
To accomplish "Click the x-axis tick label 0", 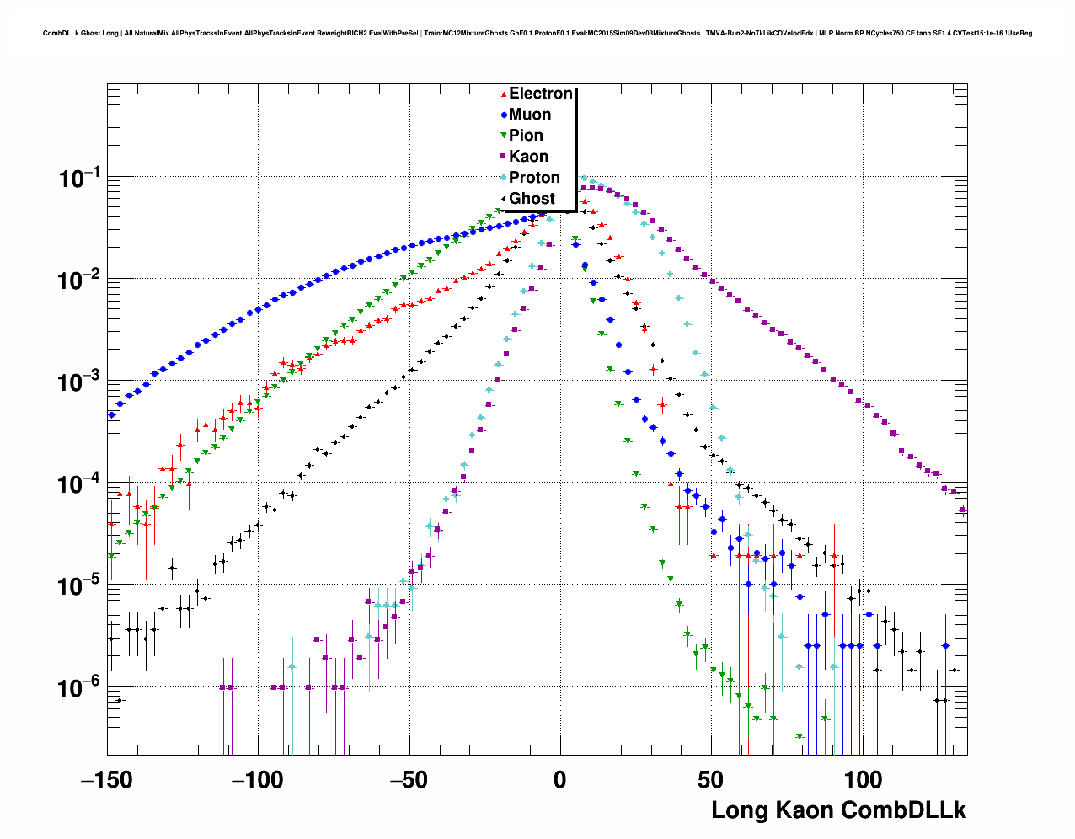I will click(560, 780).
